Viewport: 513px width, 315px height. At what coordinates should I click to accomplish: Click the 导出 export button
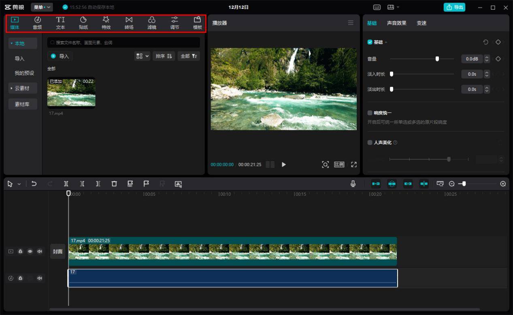454,7
